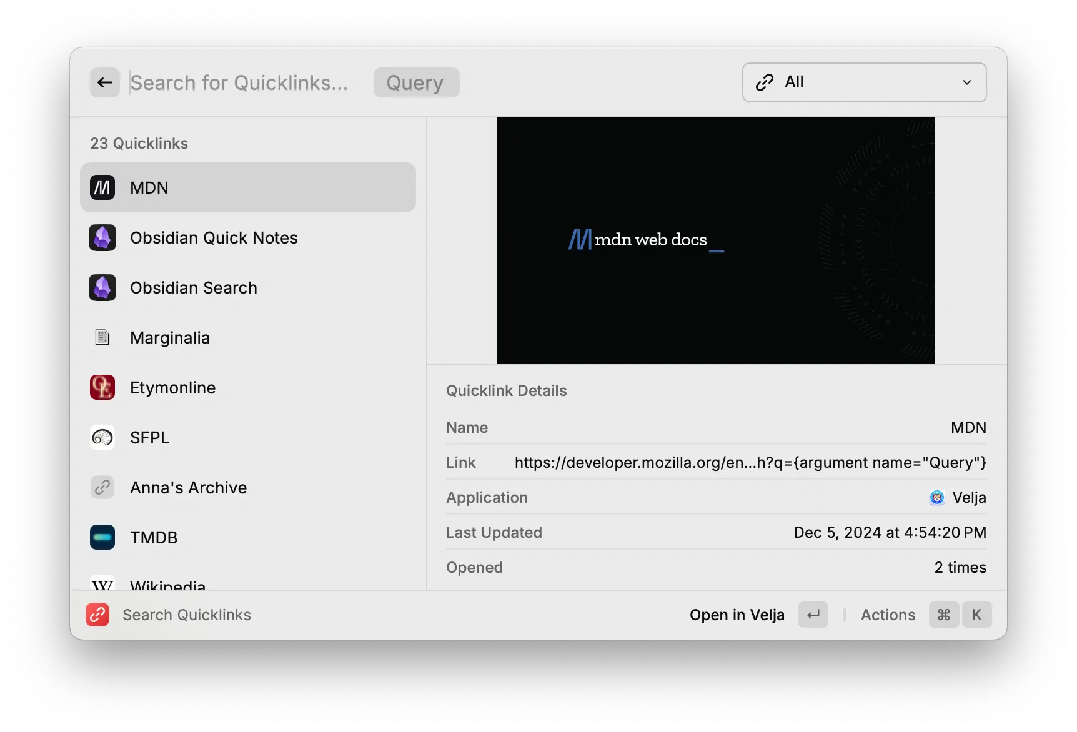Expand the chevron on the All selector

967,82
